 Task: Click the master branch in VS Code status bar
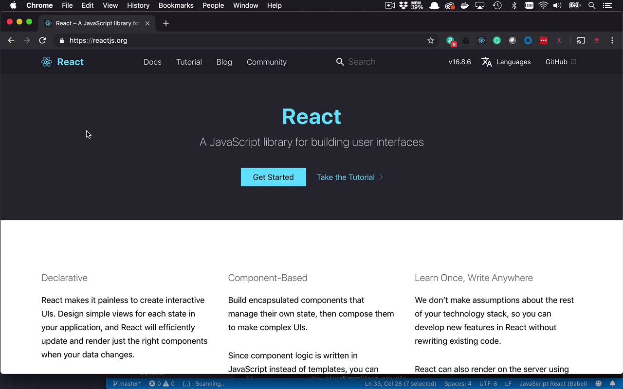127,384
